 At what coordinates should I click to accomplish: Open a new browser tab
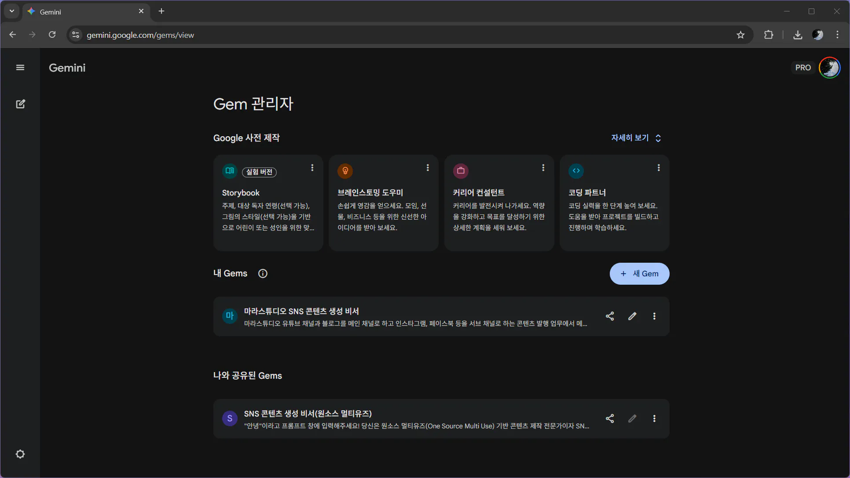161,11
